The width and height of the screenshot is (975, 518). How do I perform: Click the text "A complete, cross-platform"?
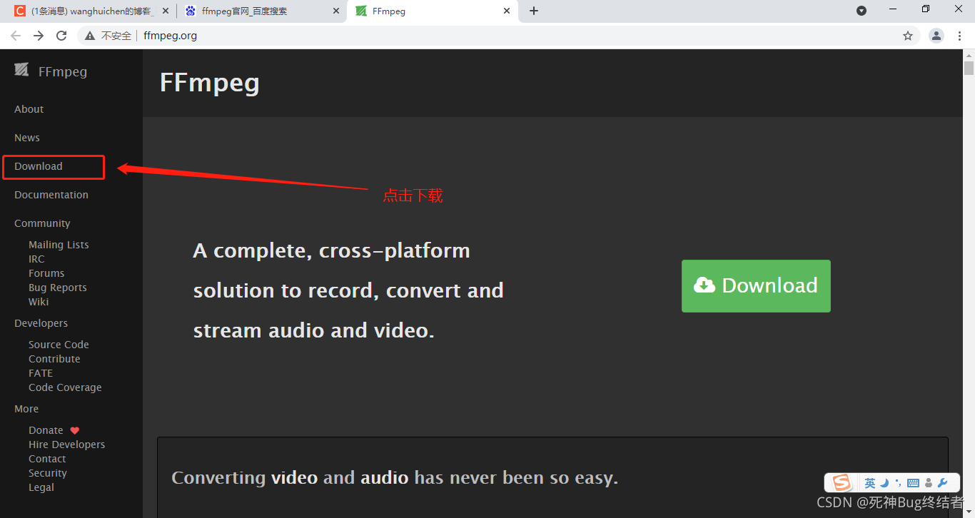pyautogui.click(x=332, y=251)
